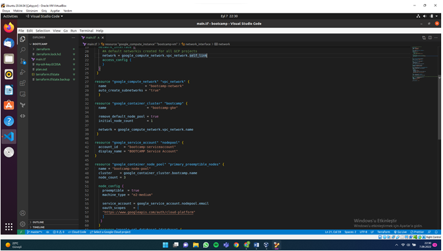Expand the .terraform folder
This screenshot has width=443, height=251.
click(x=54, y=49)
